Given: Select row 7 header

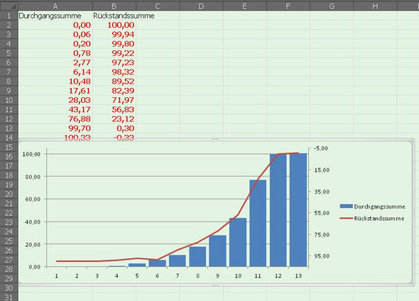Looking at the screenshot, I should [x=9, y=72].
